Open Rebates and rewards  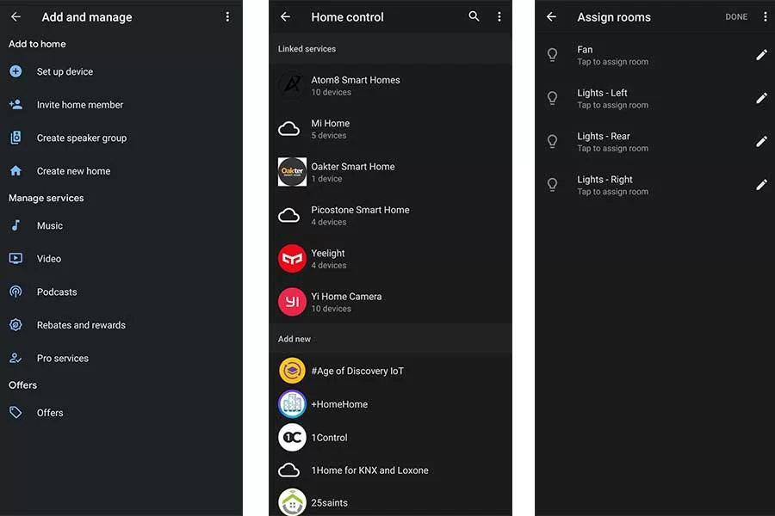pyautogui.click(x=121, y=325)
